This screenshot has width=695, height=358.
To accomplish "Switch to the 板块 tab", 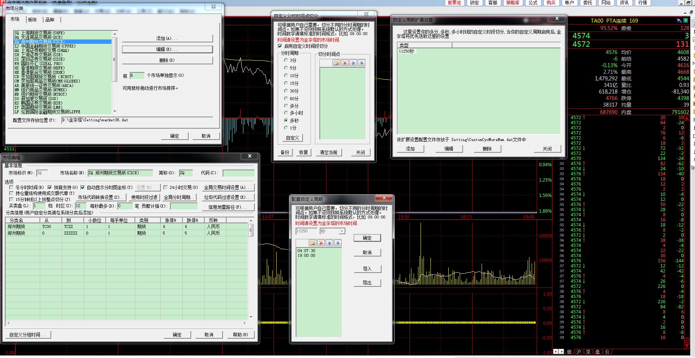I will pyautogui.click(x=33, y=20).
